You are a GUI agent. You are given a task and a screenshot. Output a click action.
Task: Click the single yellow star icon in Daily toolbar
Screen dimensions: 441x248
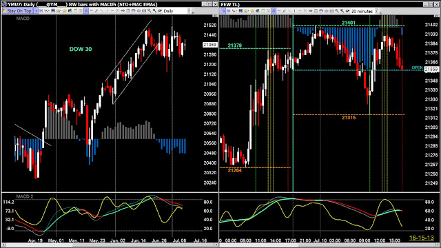[x=65, y=11]
